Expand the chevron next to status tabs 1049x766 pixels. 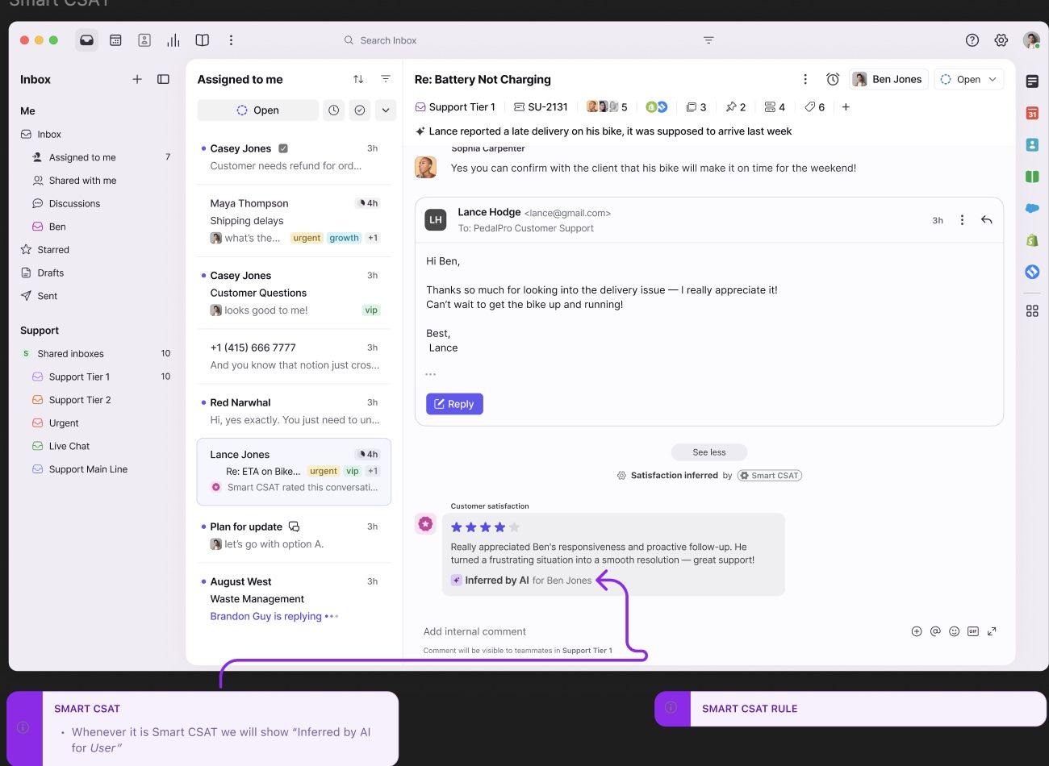(x=386, y=110)
